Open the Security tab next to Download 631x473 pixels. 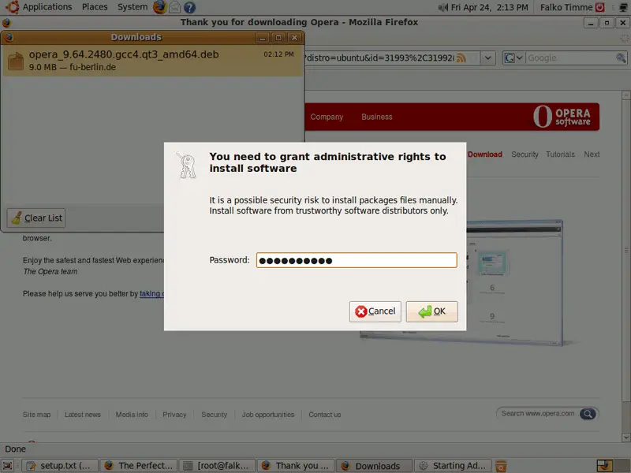tap(525, 154)
